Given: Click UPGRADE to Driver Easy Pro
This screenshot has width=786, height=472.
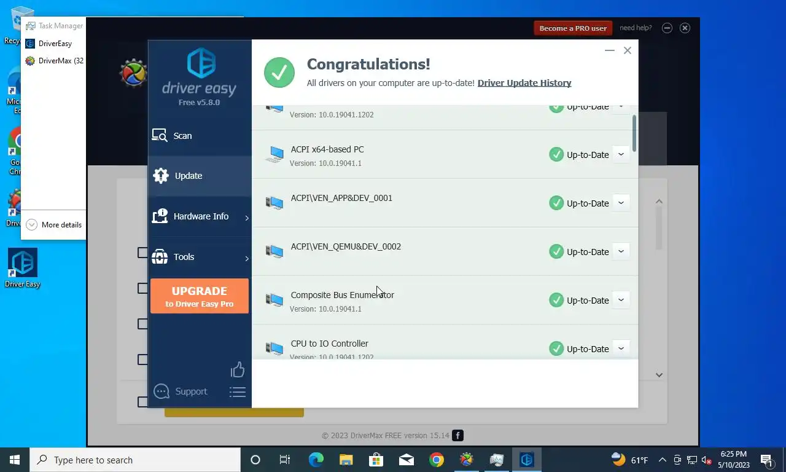Looking at the screenshot, I should tap(200, 296).
